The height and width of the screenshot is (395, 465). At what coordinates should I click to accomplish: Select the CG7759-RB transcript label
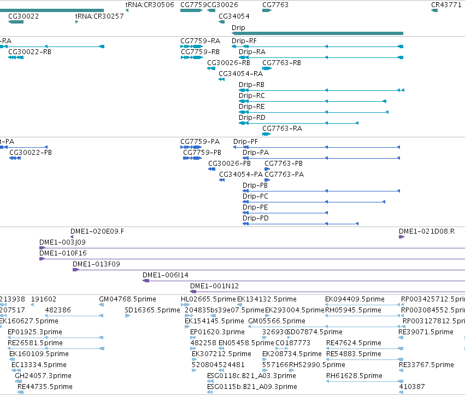pos(200,52)
